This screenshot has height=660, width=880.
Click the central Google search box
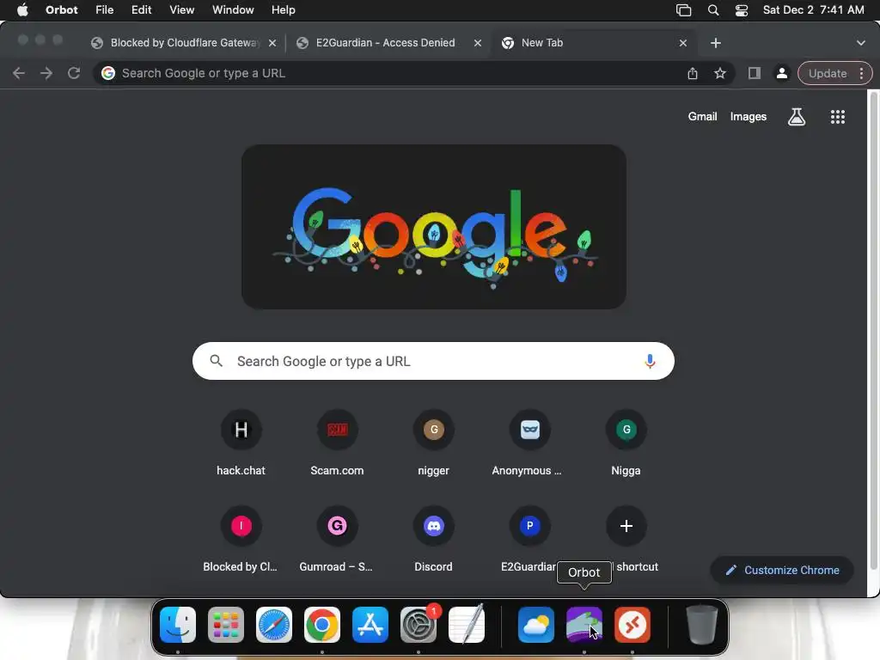coord(433,361)
